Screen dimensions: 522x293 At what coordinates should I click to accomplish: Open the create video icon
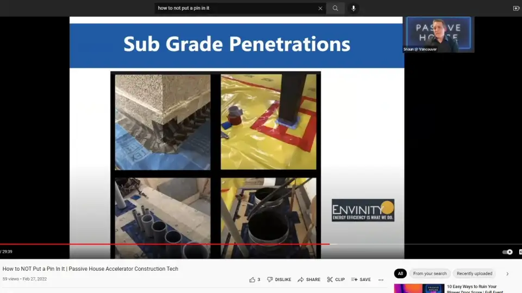click(516, 8)
